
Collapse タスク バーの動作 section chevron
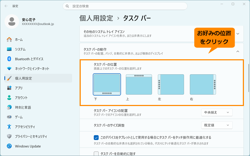[x=238, y=51]
